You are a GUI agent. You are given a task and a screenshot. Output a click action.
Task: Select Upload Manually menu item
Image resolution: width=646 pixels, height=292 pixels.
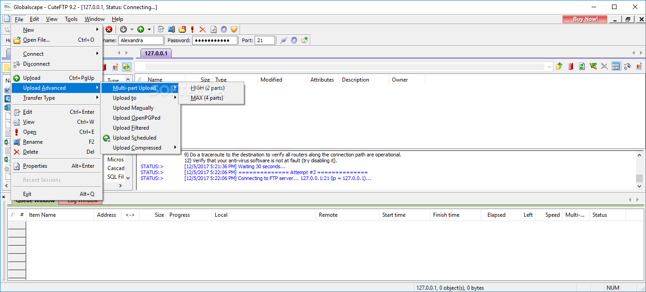[x=140, y=108]
